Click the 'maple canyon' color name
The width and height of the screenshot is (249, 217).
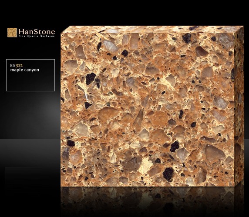(25, 70)
